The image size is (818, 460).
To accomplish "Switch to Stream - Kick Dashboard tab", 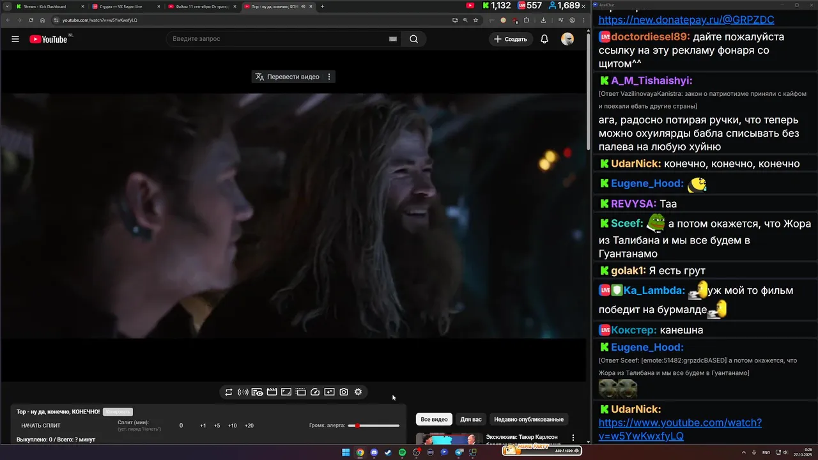I will click(x=50, y=6).
